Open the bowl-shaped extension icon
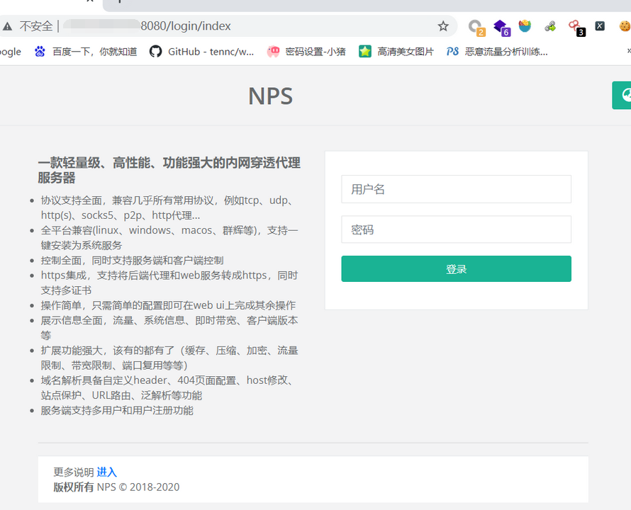 coord(525,26)
